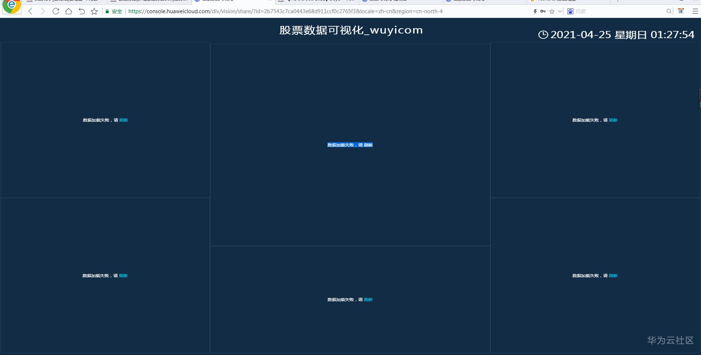Viewport: 701px width, 355px height.
Task: Expand the address bar dropdown arrow
Action: point(560,11)
